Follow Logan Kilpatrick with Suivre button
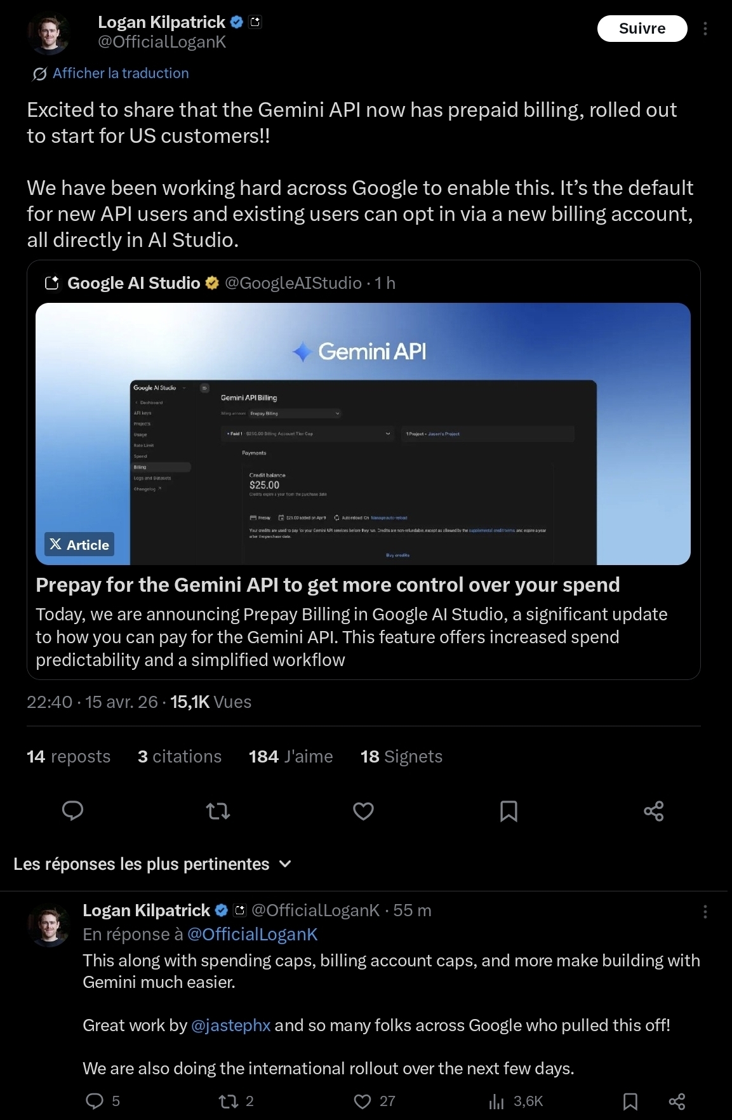 pyautogui.click(x=642, y=29)
